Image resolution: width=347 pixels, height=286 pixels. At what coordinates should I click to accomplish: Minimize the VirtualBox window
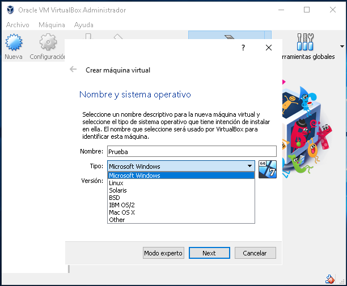pyautogui.click(x=281, y=10)
